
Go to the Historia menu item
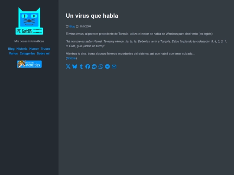[22, 49]
